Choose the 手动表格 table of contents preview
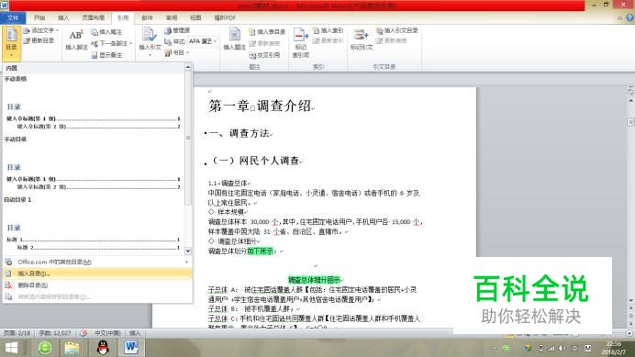This screenshot has height=357, width=635. click(94, 104)
